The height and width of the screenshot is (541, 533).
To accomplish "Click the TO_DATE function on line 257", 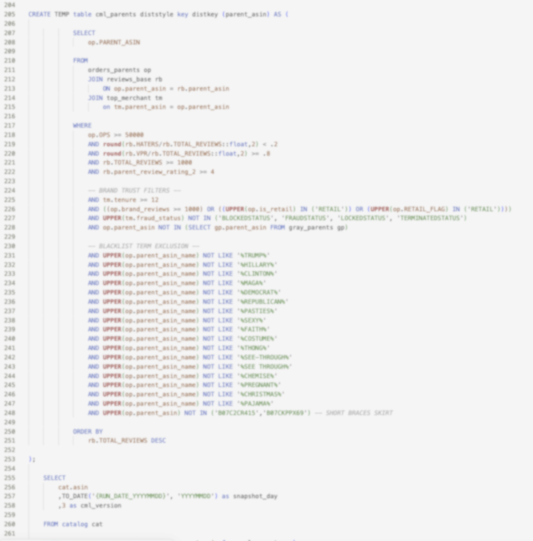I will point(73,496).
